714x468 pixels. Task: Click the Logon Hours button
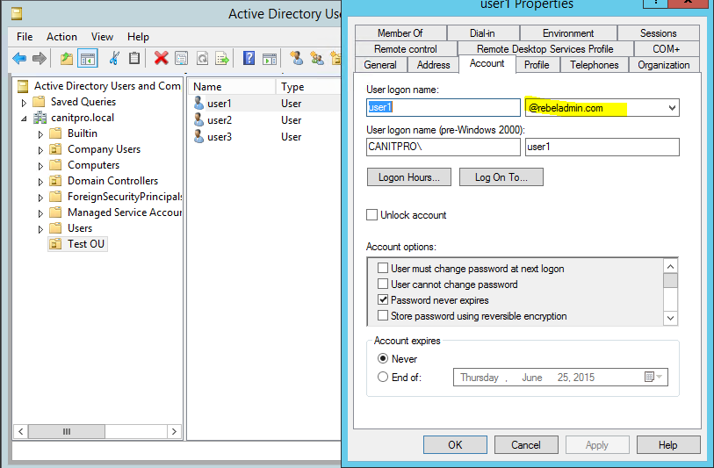(x=409, y=177)
